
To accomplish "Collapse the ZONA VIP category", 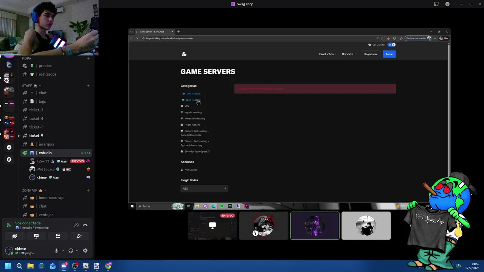I will (34, 190).
